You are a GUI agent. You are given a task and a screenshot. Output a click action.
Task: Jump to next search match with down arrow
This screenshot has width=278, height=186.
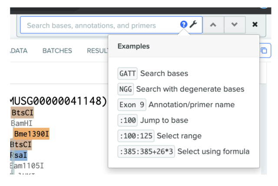coord(235,25)
